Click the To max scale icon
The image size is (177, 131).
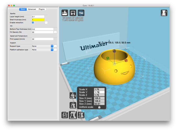point(73,95)
